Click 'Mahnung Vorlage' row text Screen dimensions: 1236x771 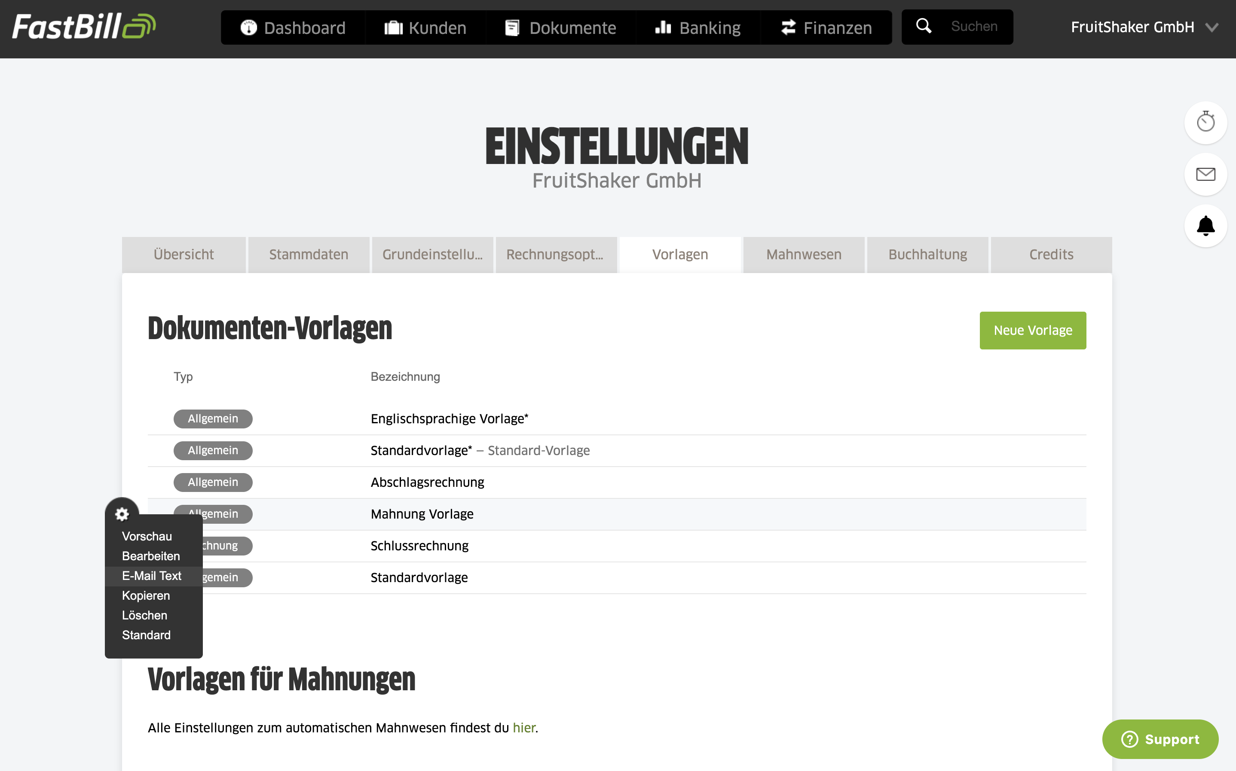tap(422, 514)
